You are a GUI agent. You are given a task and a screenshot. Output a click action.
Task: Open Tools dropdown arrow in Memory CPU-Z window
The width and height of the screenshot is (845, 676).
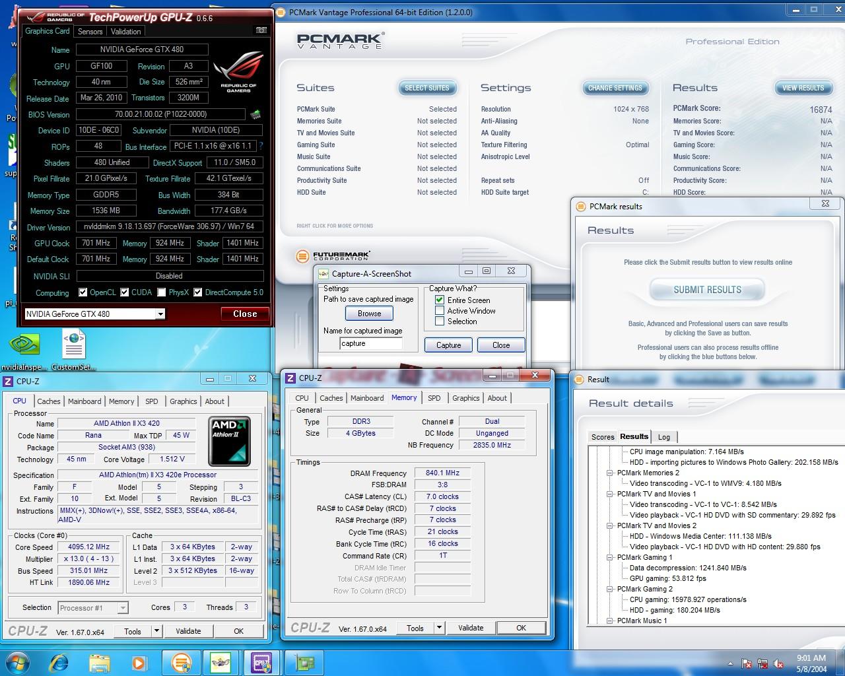pos(439,628)
